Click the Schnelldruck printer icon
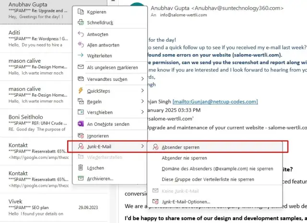The image size is (307, 223). click(81, 22)
